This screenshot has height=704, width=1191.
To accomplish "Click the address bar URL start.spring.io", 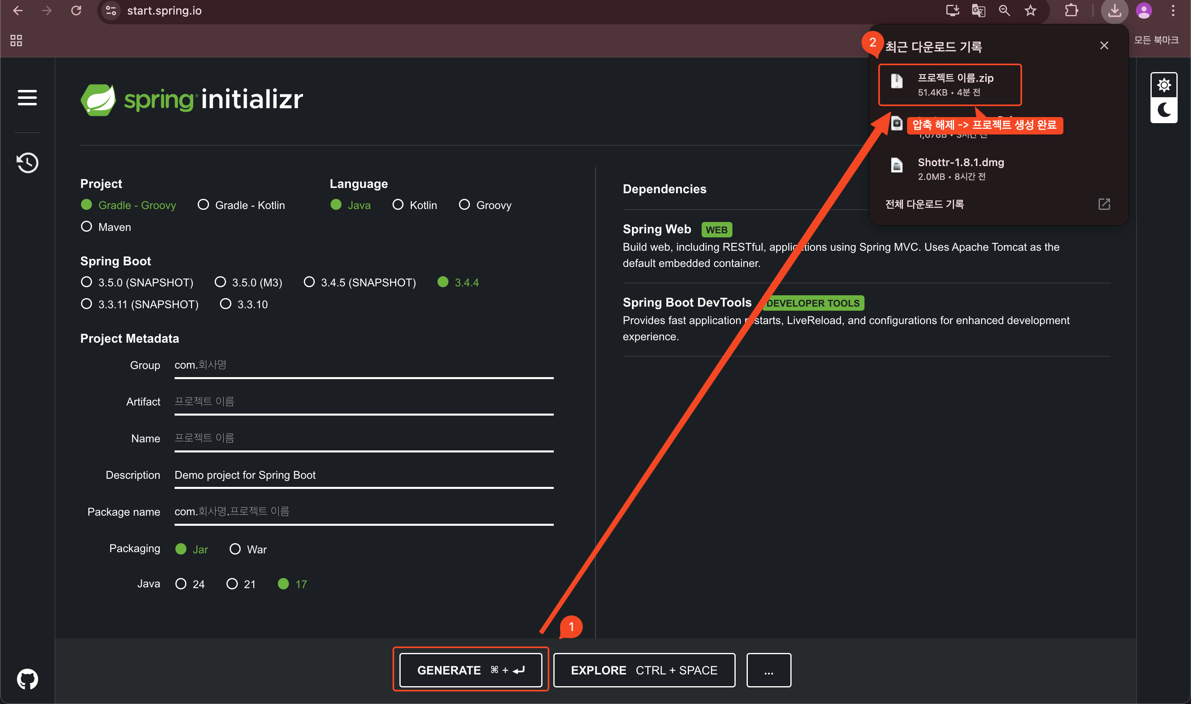I will (x=164, y=11).
